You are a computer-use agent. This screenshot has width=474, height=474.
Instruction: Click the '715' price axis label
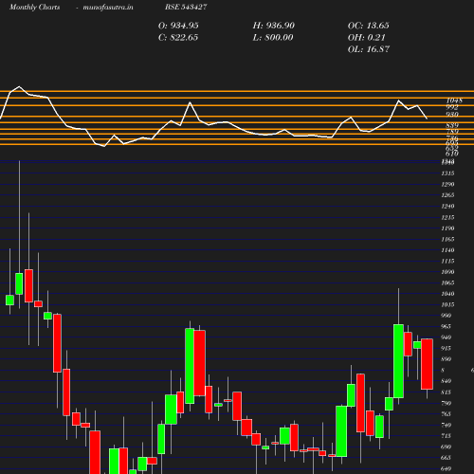[x=447, y=436]
